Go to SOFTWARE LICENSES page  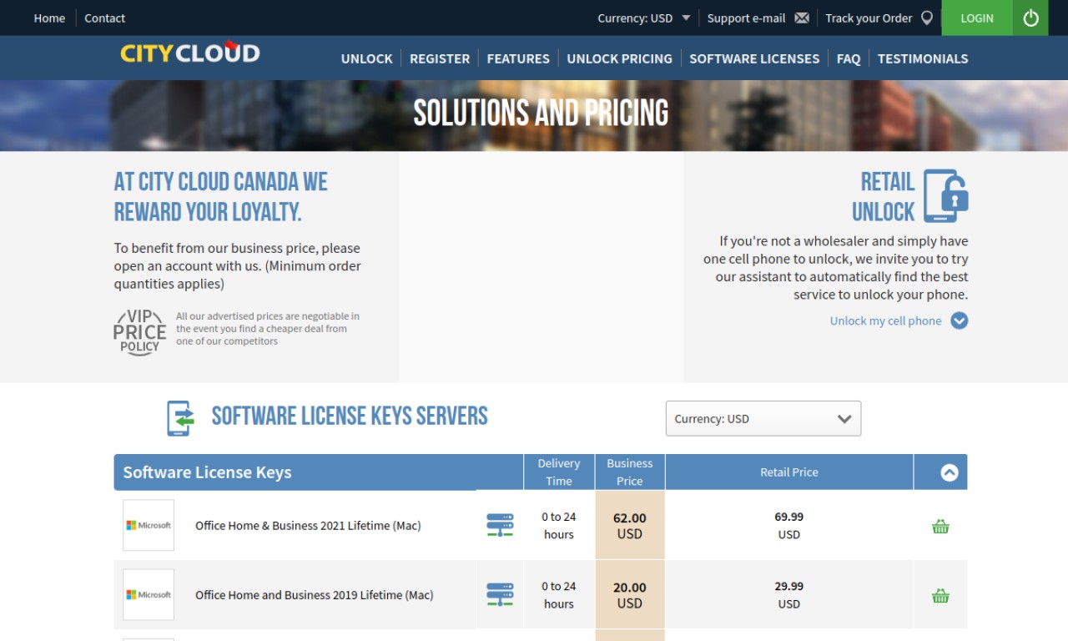click(754, 58)
